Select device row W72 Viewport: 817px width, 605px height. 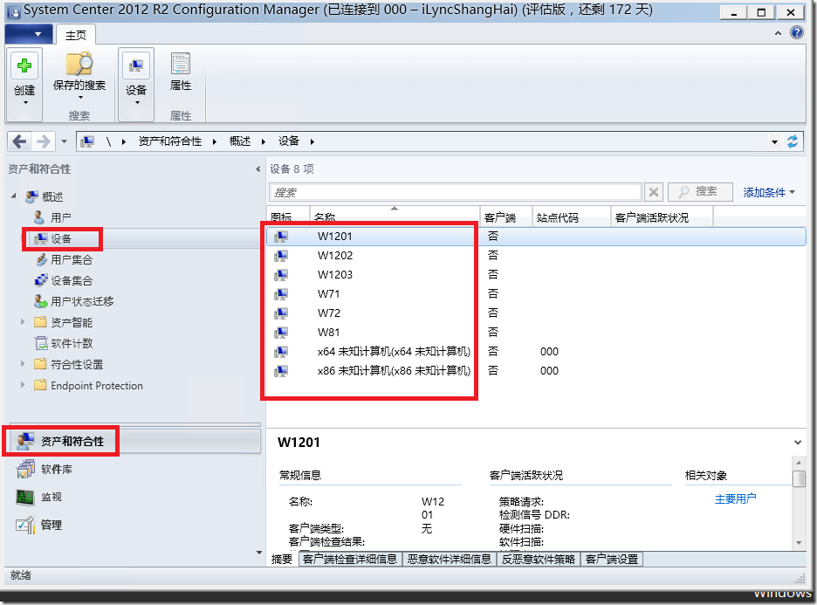tap(536, 313)
